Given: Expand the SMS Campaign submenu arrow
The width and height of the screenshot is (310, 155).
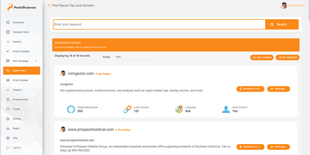Looking at the screenshot, I should pyautogui.click(x=36, y=61).
